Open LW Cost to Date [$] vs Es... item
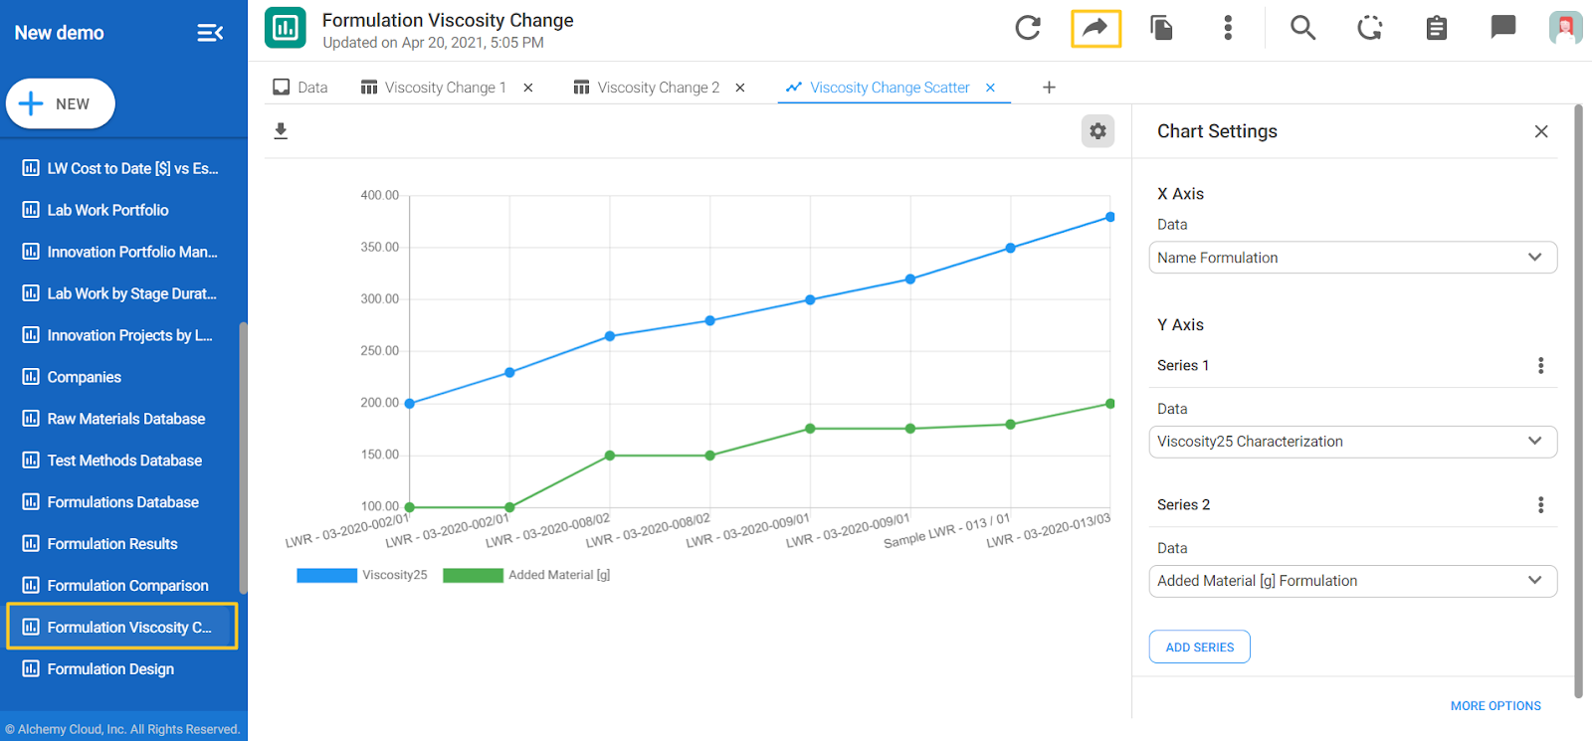 [122, 168]
